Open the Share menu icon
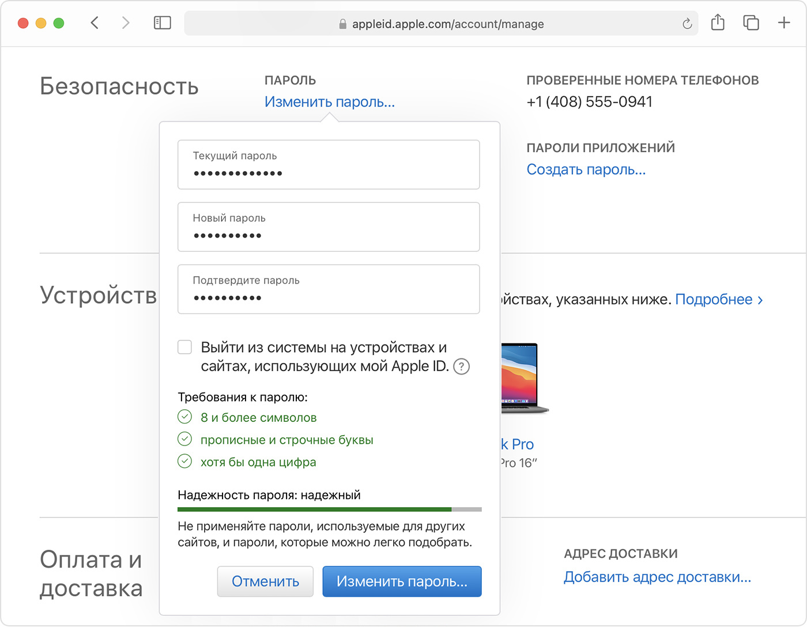 pos(718,22)
